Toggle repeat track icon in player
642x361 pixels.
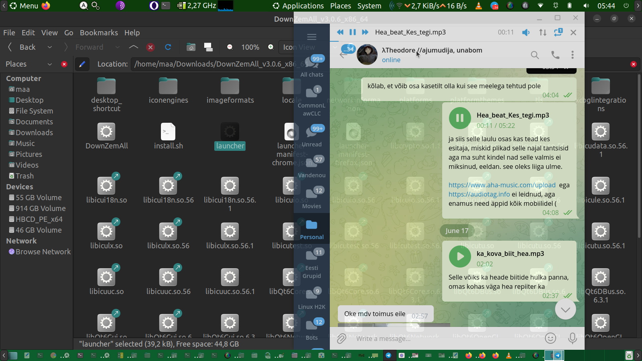(x=558, y=32)
